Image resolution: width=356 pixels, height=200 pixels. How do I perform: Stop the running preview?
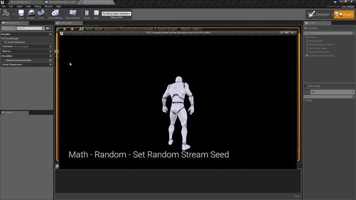pyautogui.click(x=96, y=14)
